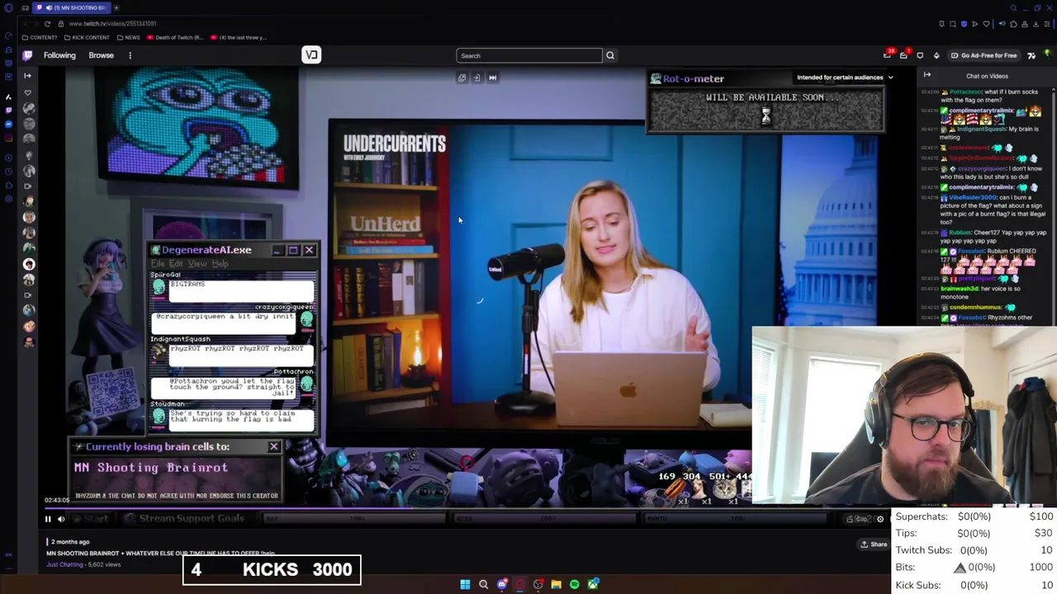Expand the left followed channels sidebar
The image size is (1057, 594).
click(x=27, y=75)
